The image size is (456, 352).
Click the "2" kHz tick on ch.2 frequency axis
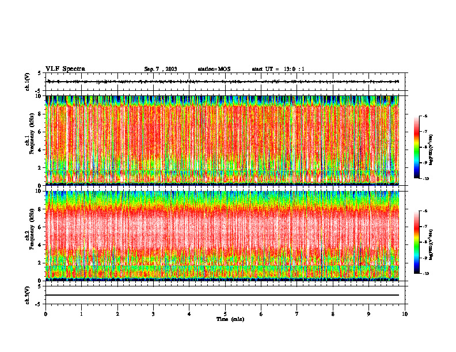[x=40, y=263]
